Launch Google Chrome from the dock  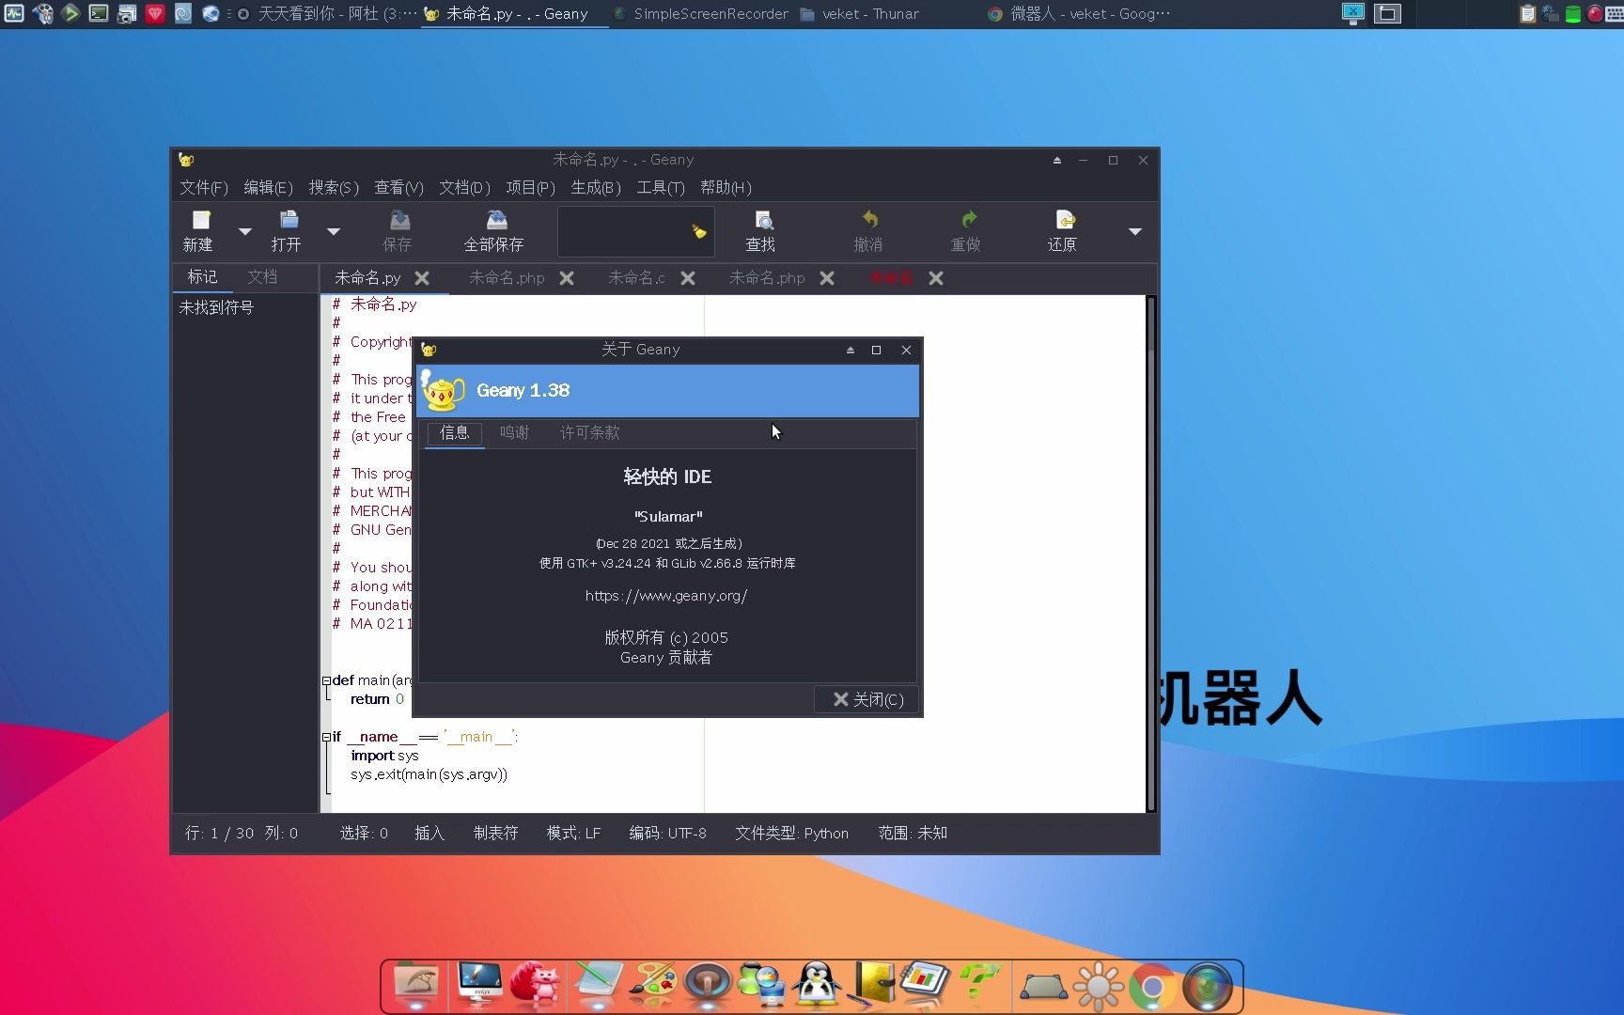(1153, 987)
